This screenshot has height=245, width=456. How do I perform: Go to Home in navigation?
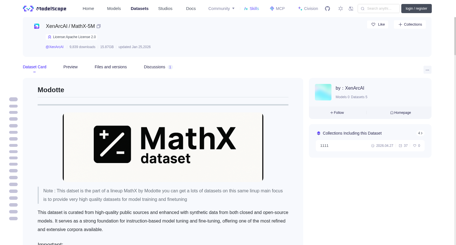[88, 9]
